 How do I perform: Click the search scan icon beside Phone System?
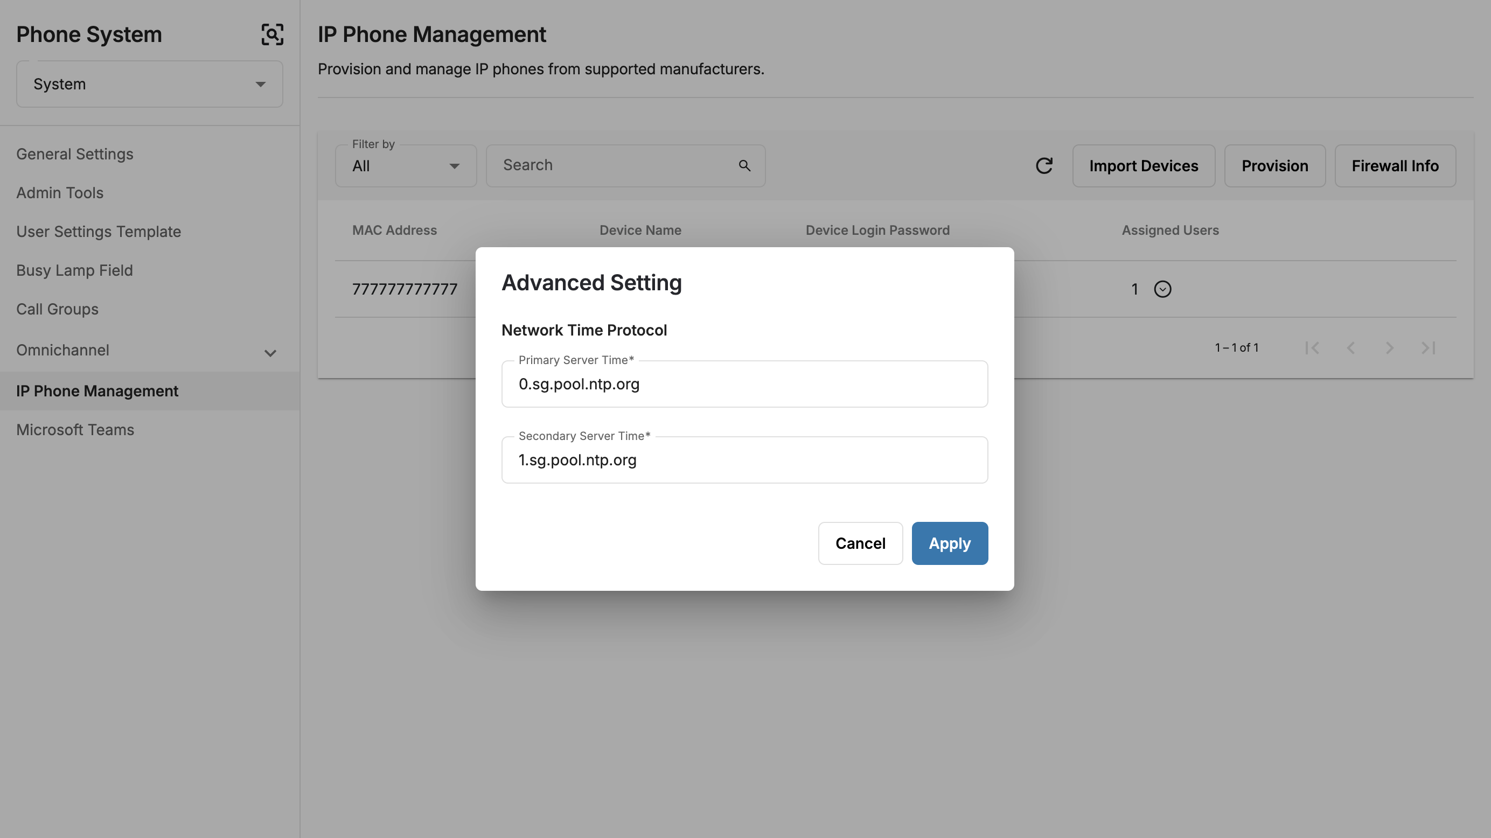pyautogui.click(x=272, y=34)
